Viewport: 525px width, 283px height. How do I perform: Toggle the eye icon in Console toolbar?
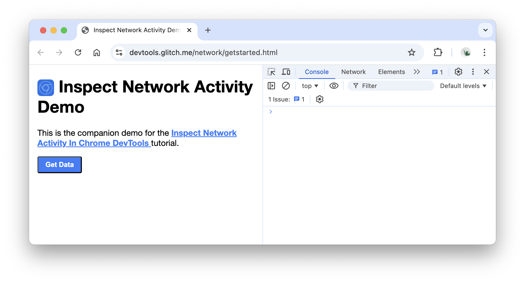coord(333,86)
